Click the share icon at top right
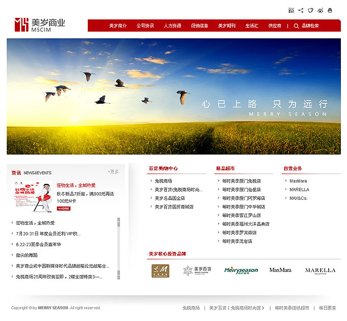The width and height of the screenshot is (347, 321). coord(301,10)
